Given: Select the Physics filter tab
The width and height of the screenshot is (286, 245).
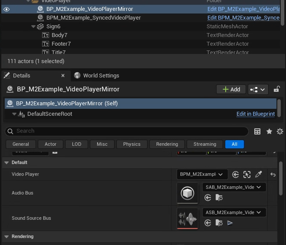Looking at the screenshot, I should pyautogui.click(x=131, y=144).
